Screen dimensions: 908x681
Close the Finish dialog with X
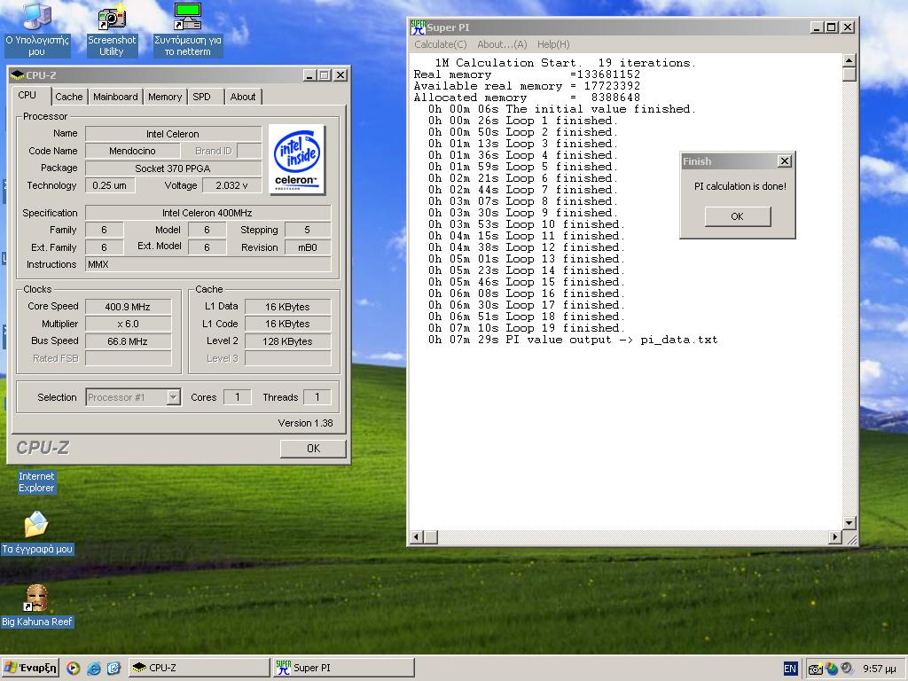[784, 161]
